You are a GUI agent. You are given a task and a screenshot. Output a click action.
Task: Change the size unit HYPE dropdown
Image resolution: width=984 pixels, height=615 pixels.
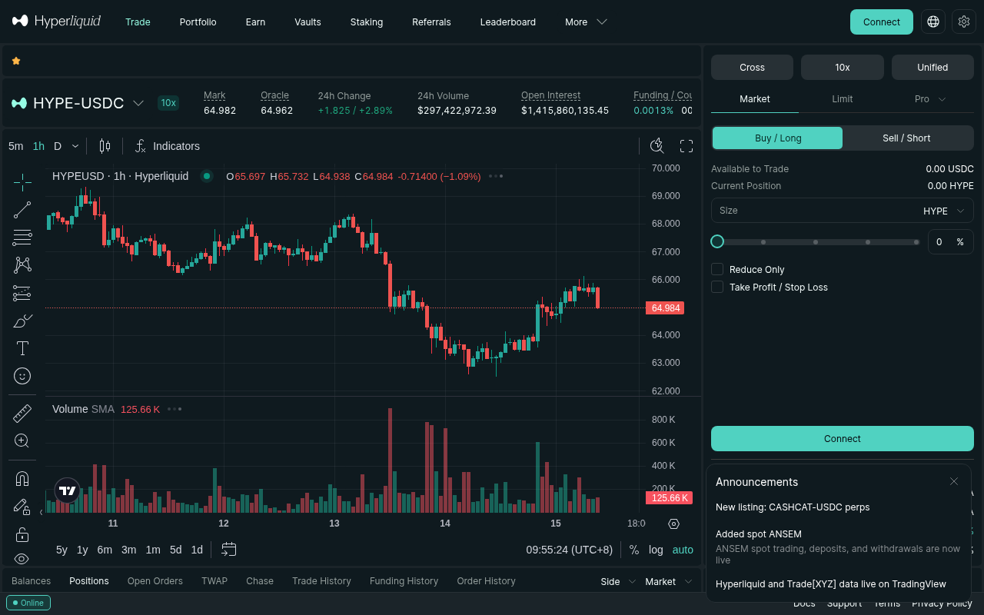[944, 211]
